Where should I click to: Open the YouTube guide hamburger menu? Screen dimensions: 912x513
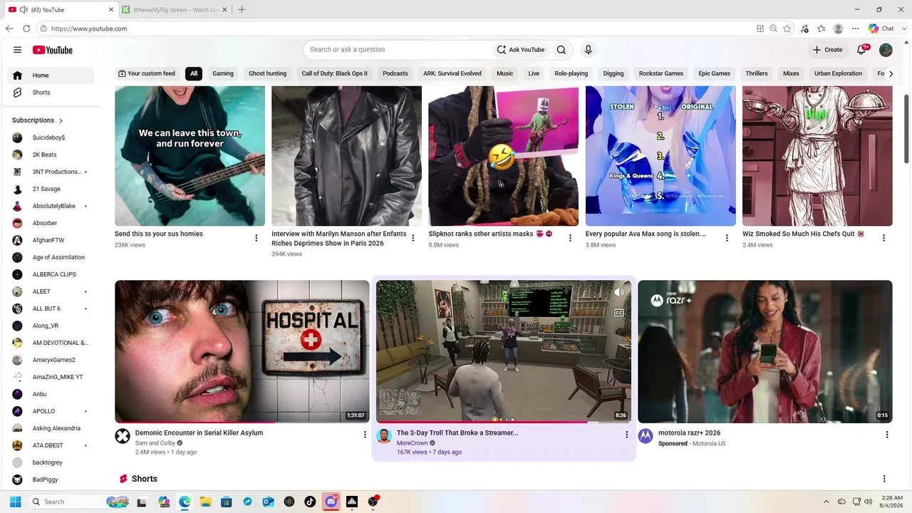[17, 50]
